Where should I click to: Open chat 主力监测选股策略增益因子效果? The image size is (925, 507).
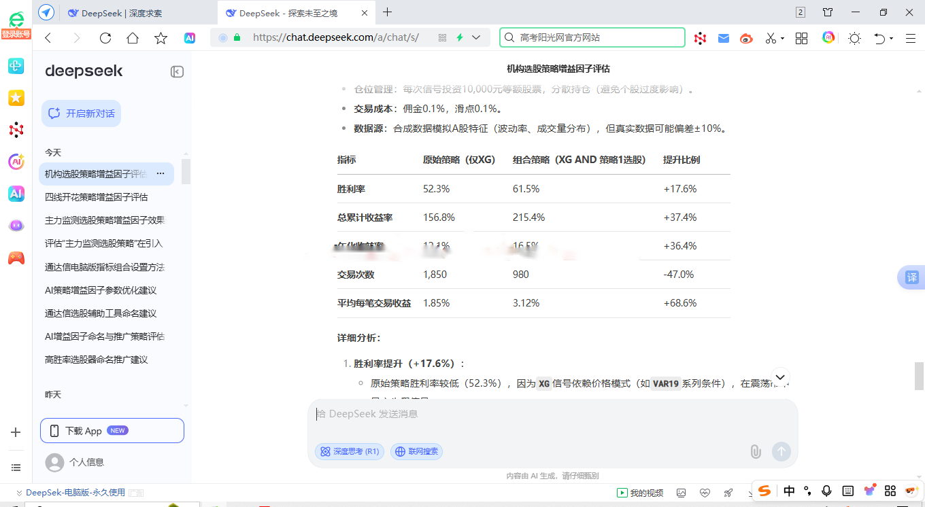[105, 220]
